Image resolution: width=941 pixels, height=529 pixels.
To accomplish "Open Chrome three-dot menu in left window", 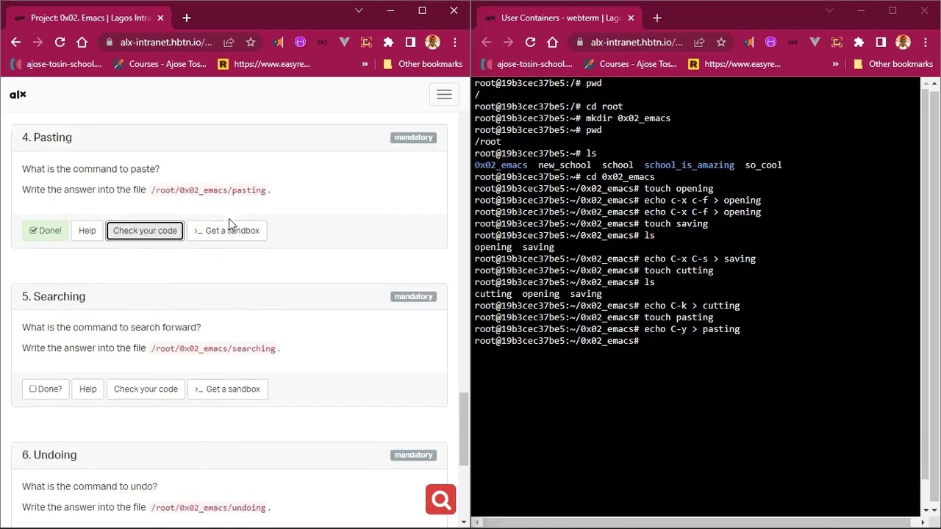I will click(x=455, y=43).
